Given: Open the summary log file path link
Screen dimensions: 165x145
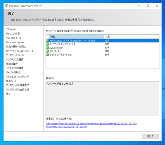Looking at the screenshot, I should click(x=91, y=125).
